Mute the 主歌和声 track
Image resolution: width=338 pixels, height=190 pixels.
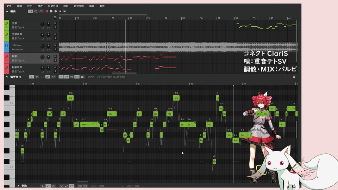[x=55, y=34]
